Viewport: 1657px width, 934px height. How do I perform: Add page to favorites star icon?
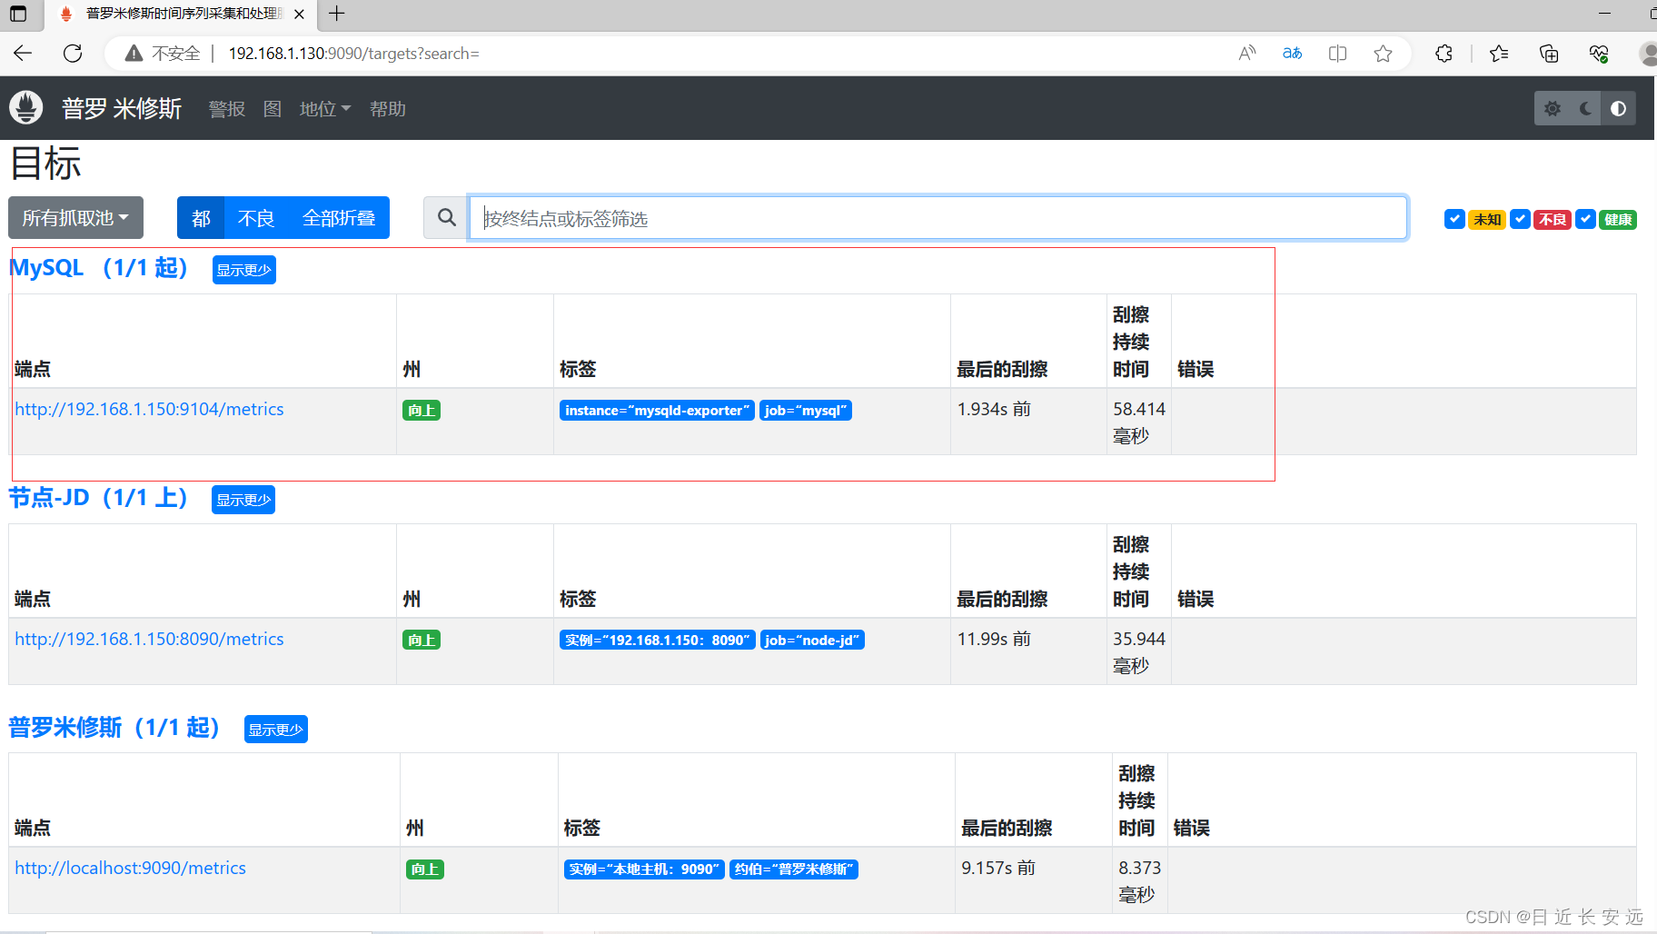1383,54
